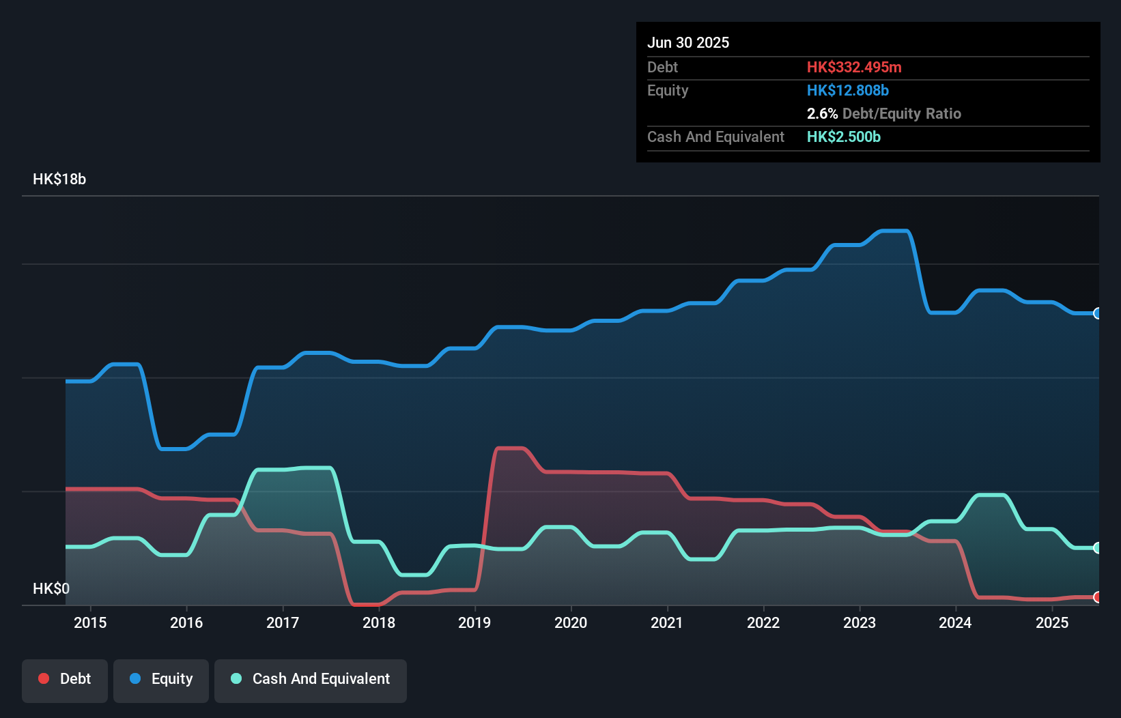Click the Debt value HK$332.495m in tooltip
This screenshot has height=718, width=1121.
[x=854, y=68]
